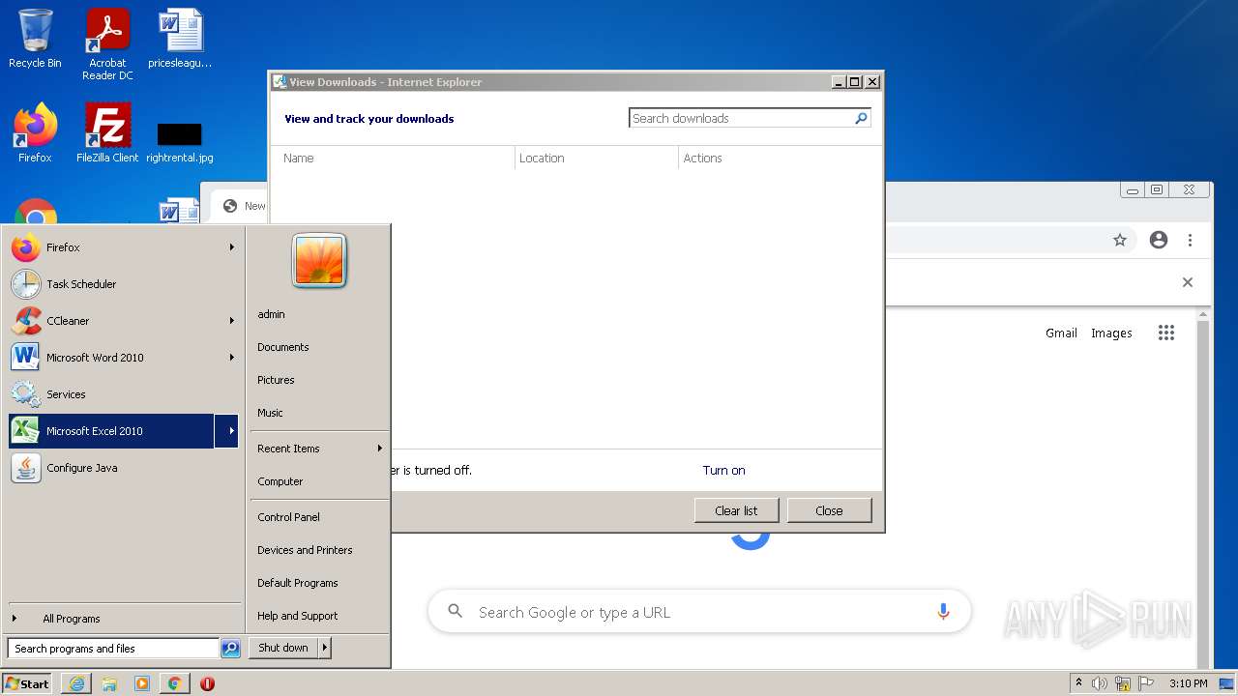1238x696 pixels.
Task: Open Recycle Bin desktop icon
Action: pos(35,39)
